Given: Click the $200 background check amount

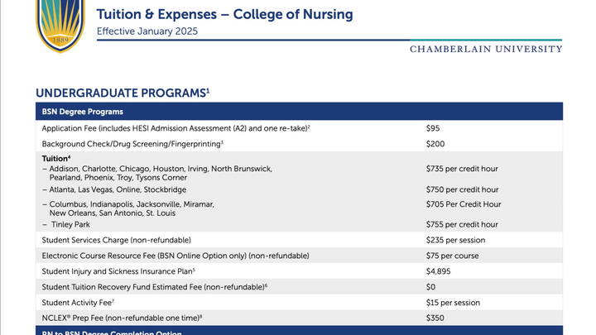Looking at the screenshot, I should coord(436,144).
